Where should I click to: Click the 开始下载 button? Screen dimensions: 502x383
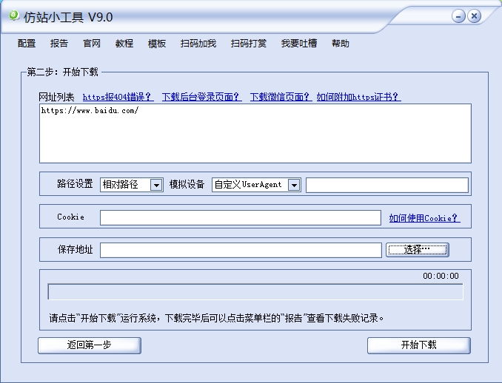tap(418, 345)
